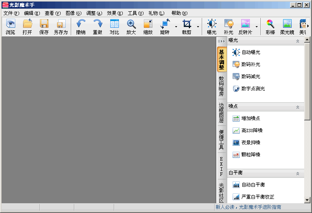
Task: Click 自动曝光 in the exposure panel
Action: coord(251,52)
